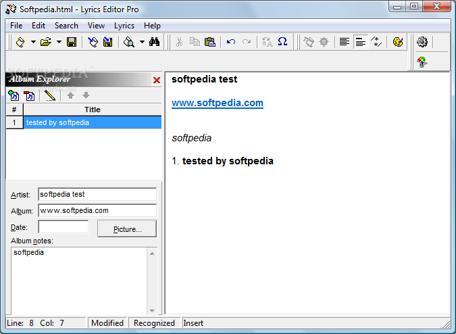The width and height of the screenshot is (456, 334).
Task: Click the pencil edit song icon
Action: coord(50,95)
